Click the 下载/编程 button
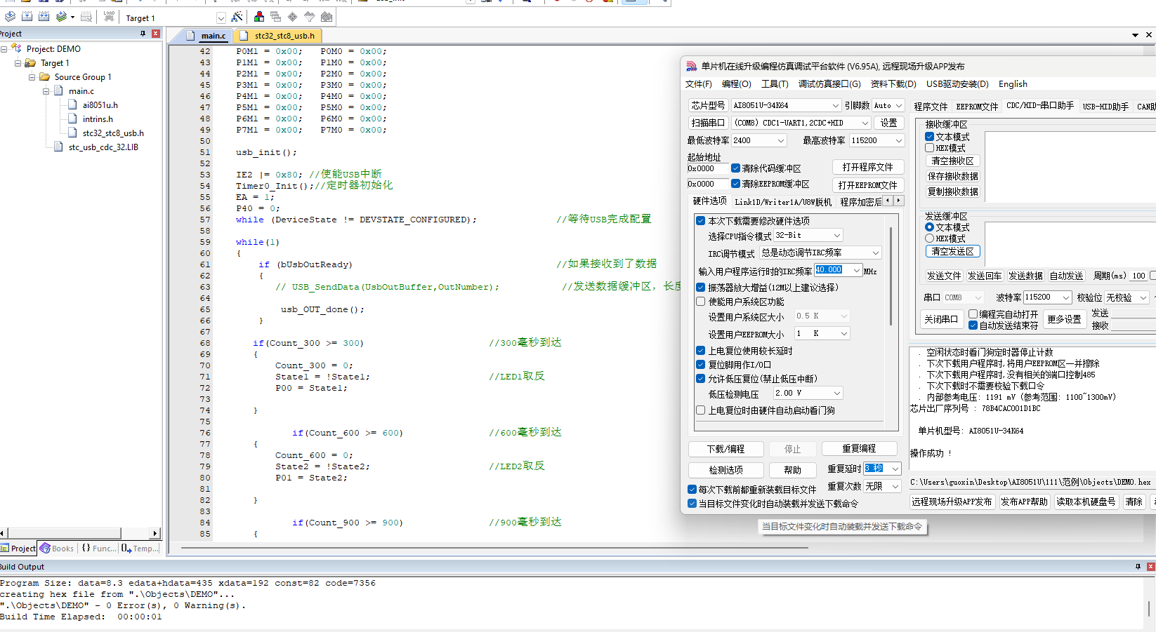The image size is (1156, 632). pyautogui.click(x=725, y=449)
